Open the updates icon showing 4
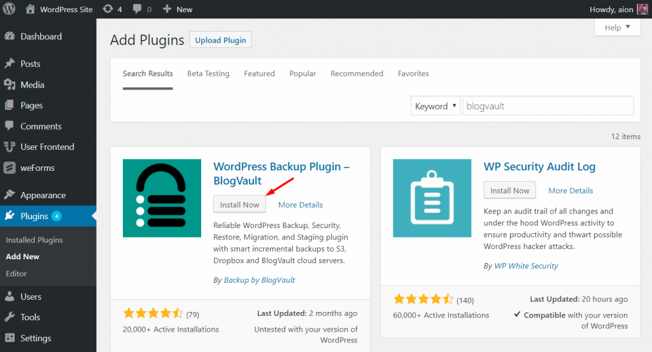This screenshot has width=652, height=352. [x=108, y=9]
